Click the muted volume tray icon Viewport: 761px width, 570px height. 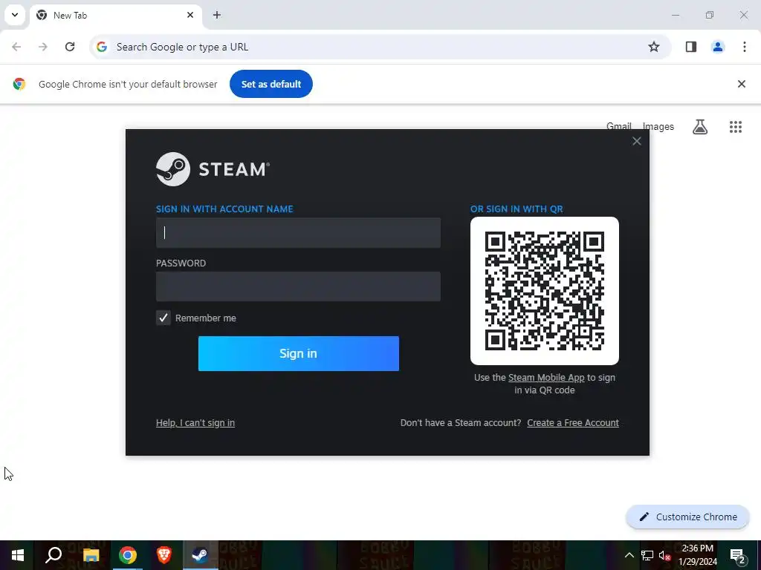(665, 555)
